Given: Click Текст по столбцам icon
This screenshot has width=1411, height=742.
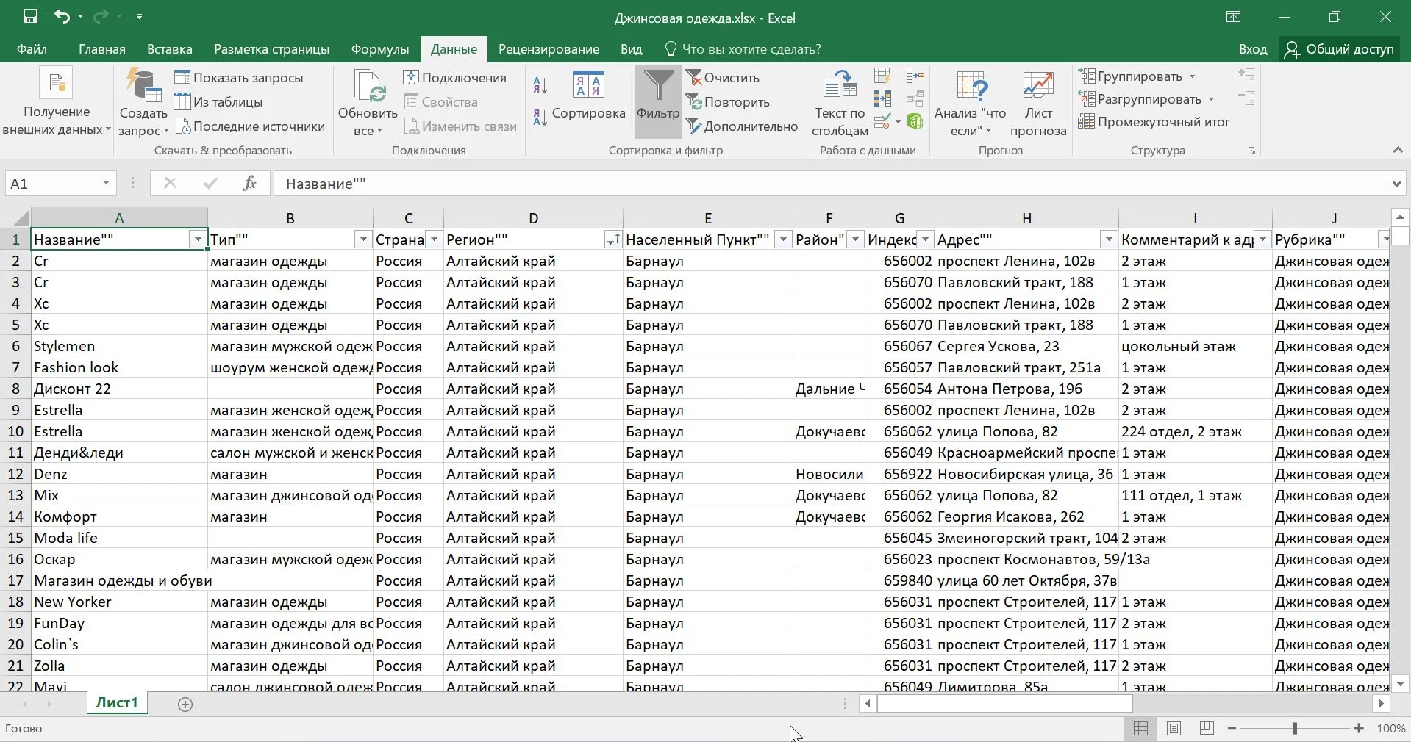Looking at the screenshot, I should (840, 85).
